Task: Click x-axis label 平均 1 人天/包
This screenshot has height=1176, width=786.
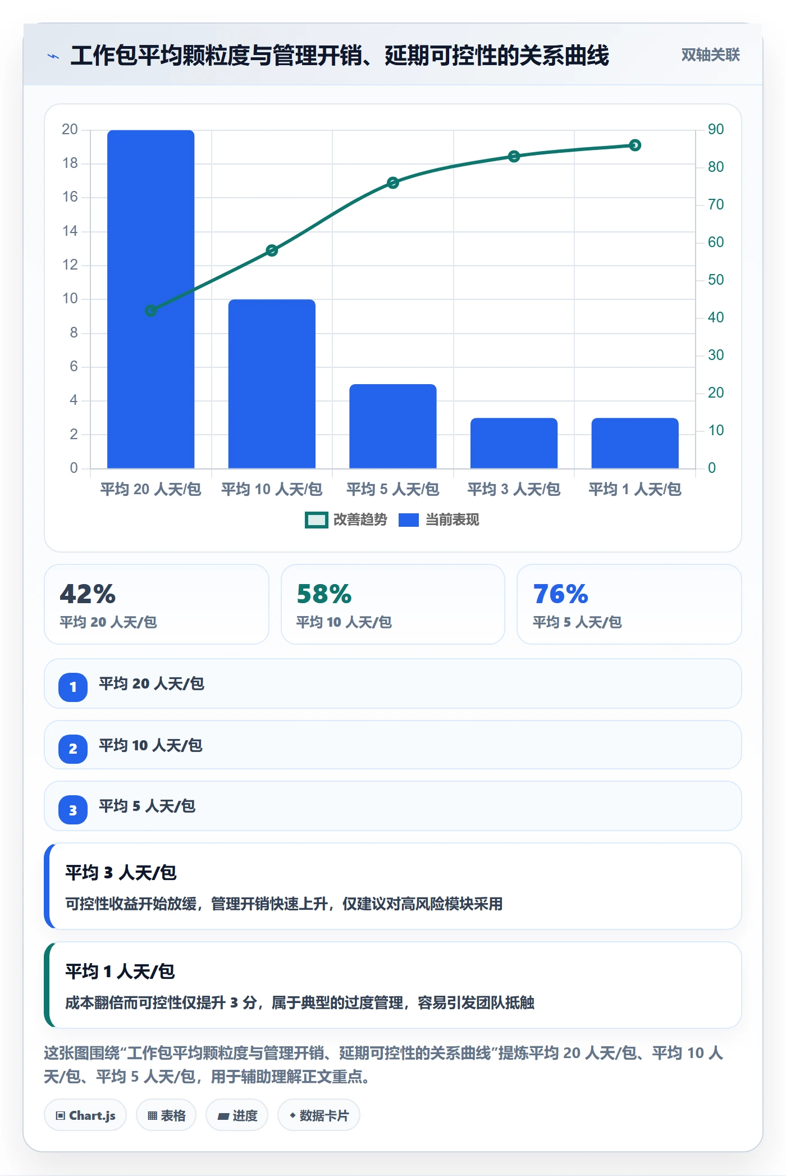Action: [635, 489]
